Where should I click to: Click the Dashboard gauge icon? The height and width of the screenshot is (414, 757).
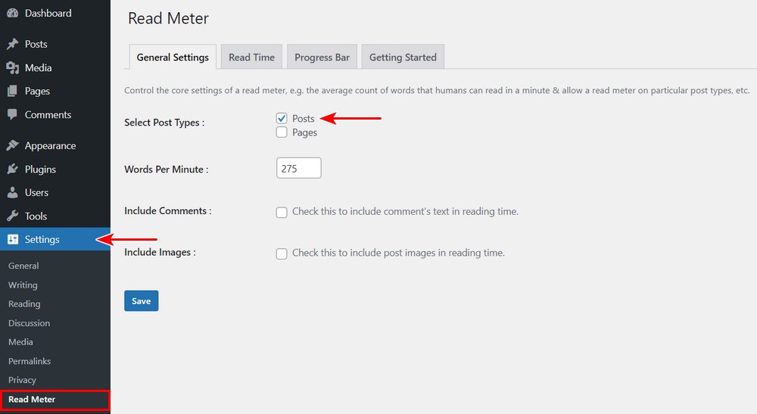coord(13,14)
